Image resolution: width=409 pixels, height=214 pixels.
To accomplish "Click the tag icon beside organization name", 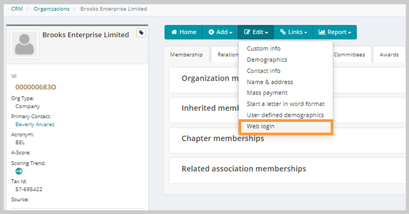I will [141, 33].
